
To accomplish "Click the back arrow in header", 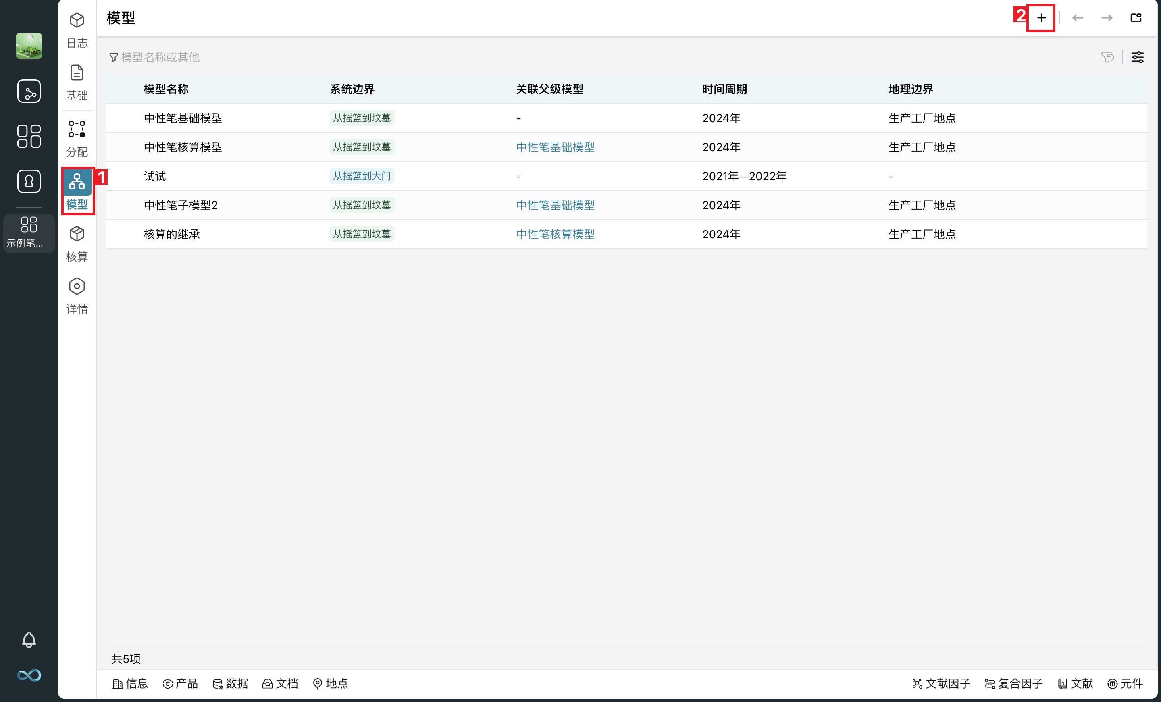I will (x=1078, y=18).
